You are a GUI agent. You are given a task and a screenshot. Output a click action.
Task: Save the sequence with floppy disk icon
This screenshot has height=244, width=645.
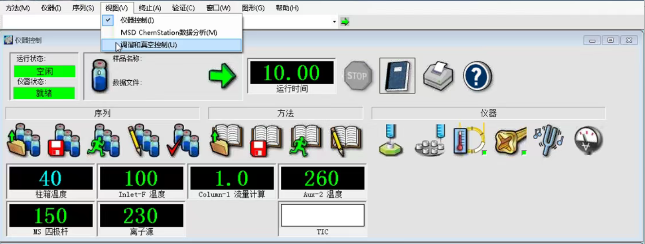click(x=64, y=140)
